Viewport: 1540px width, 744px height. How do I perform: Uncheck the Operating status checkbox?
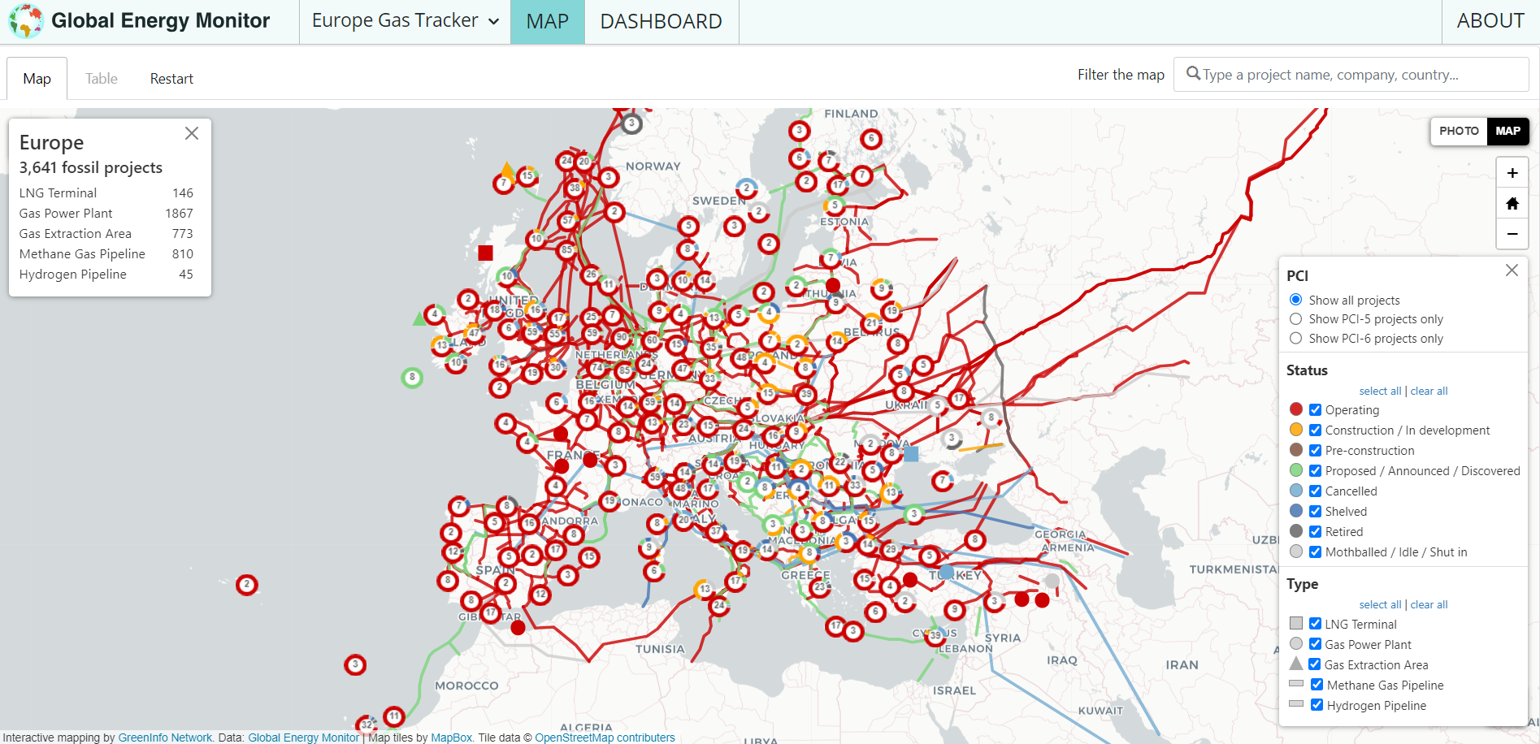tap(1315, 410)
